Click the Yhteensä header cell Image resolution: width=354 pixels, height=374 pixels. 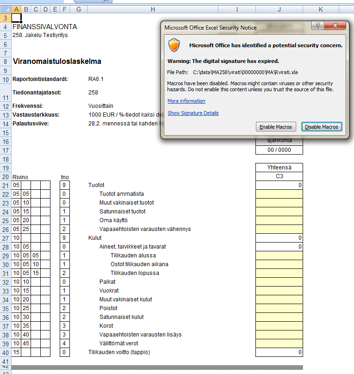click(279, 168)
